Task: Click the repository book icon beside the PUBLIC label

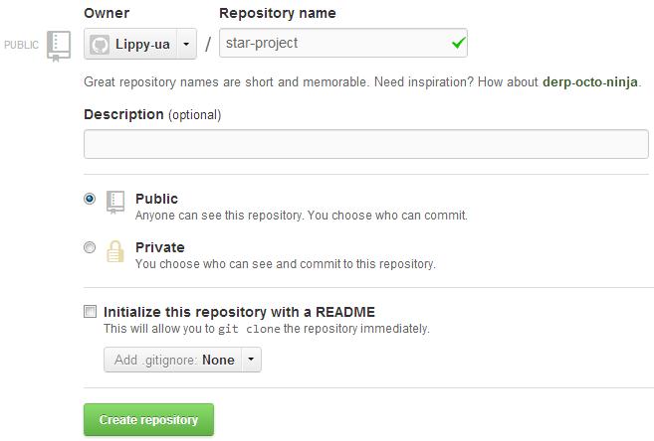Action: coord(59,46)
